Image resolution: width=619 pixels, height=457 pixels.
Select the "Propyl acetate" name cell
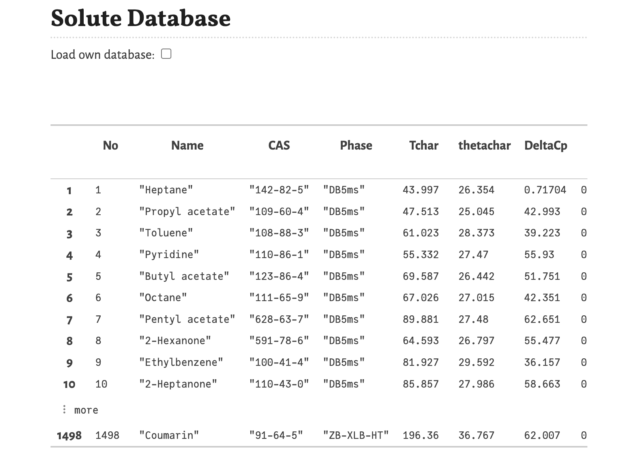click(x=187, y=212)
